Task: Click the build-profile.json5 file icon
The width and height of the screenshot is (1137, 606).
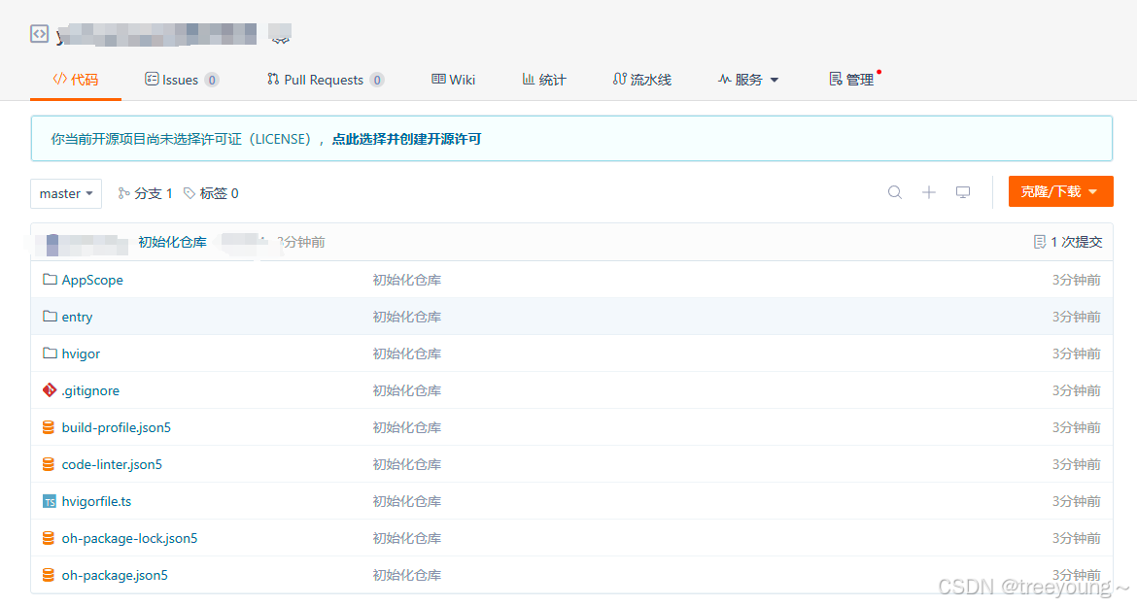Action: [x=49, y=427]
